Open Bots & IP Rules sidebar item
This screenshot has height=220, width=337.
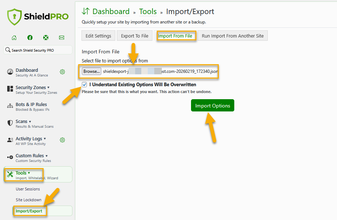32,107
